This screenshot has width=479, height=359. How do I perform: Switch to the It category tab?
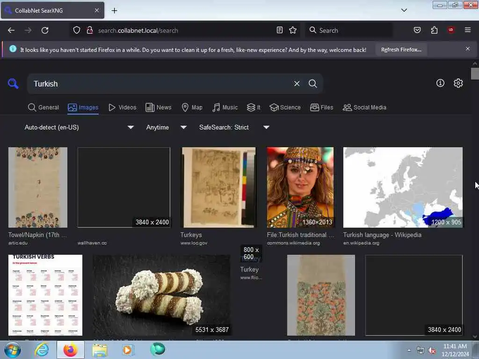pos(254,108)
